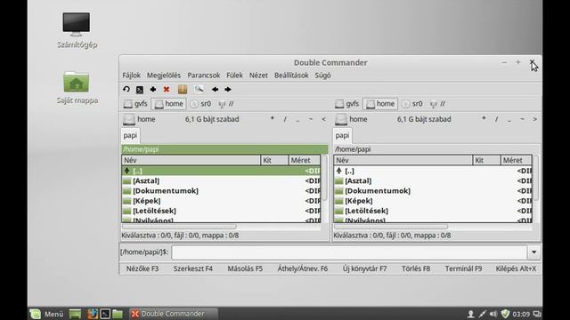
Task: Click the black plus toolbar icon
Action: coord(153,89)
